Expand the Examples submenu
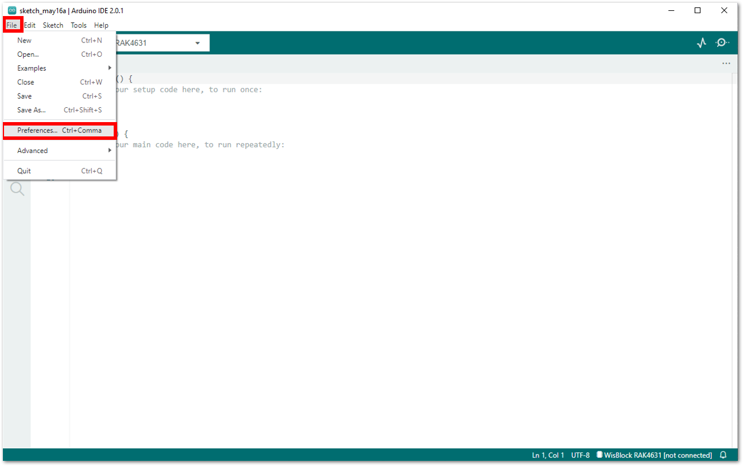The height and width of the screenshot is (466, 743). (60, 68)
